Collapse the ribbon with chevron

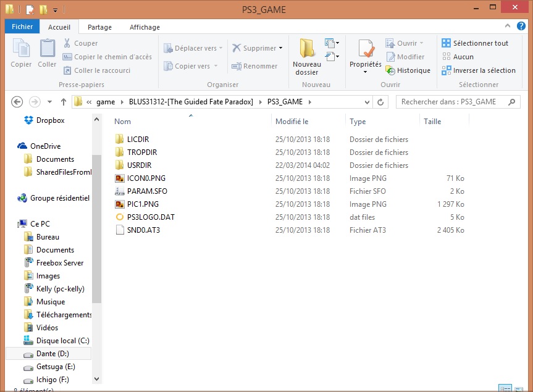tap(508, 26)
